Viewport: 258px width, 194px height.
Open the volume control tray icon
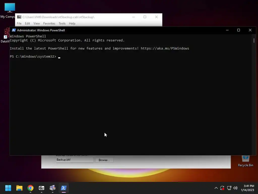pos(235,188)
